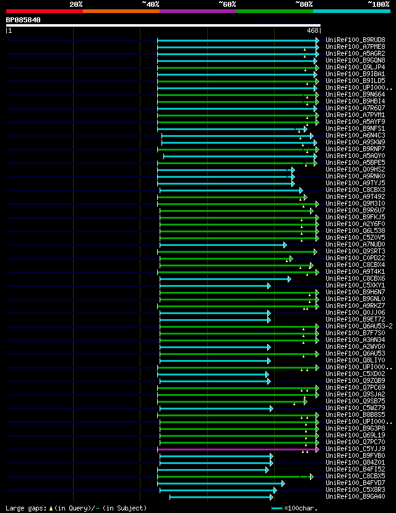Open hit UniRef100_A7NUD0
The height and width of the screenshot is (513, 396).
tap(355, 244)
